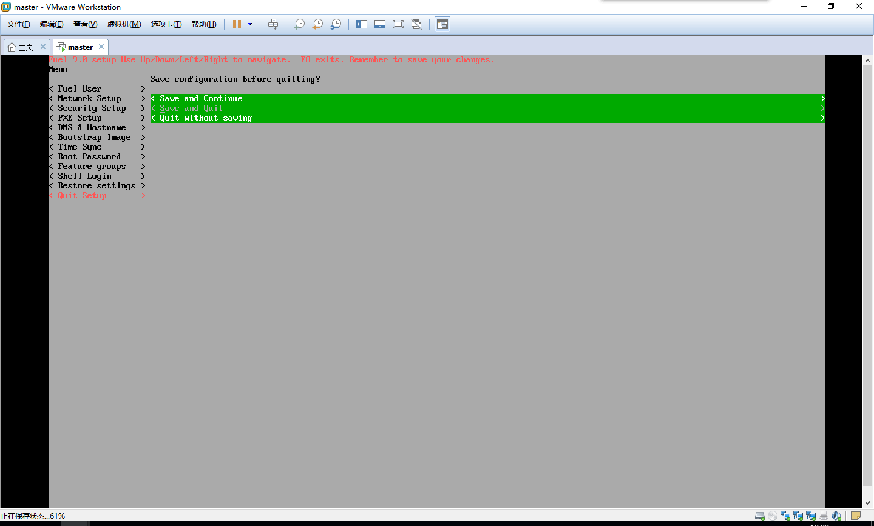The width and height of the screenshot is (874, 526).
Task: Click the 正在保存状态...61% status text
Action: (33, 516)
